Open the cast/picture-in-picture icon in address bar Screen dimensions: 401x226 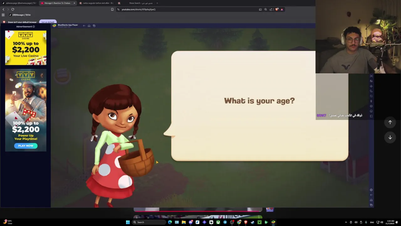260,9
